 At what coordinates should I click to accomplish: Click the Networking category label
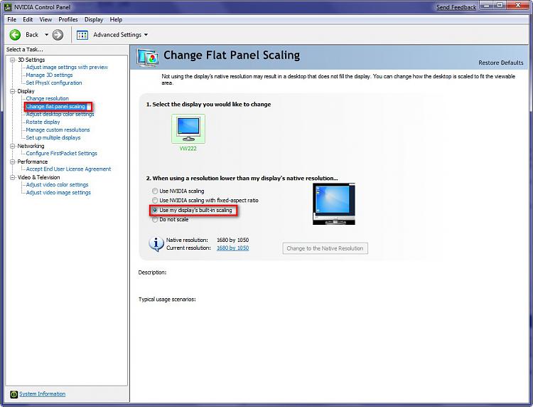tap(31, 146)
